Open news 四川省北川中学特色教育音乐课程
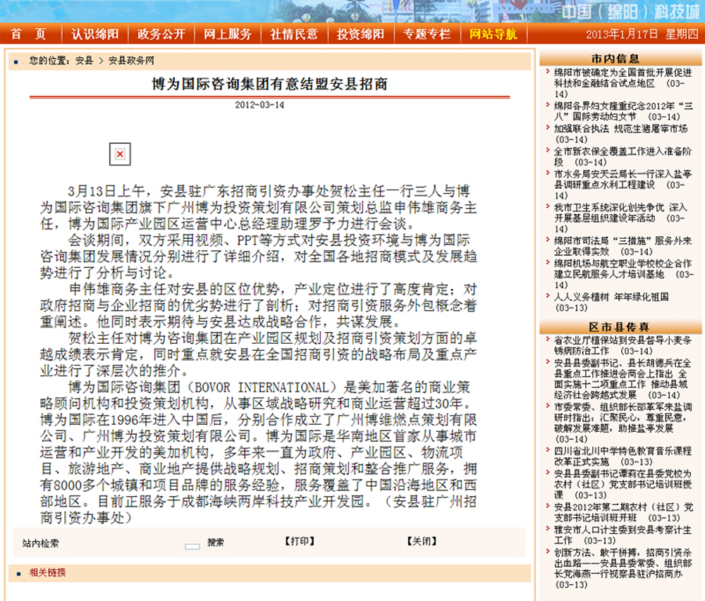 coord(623,457)
